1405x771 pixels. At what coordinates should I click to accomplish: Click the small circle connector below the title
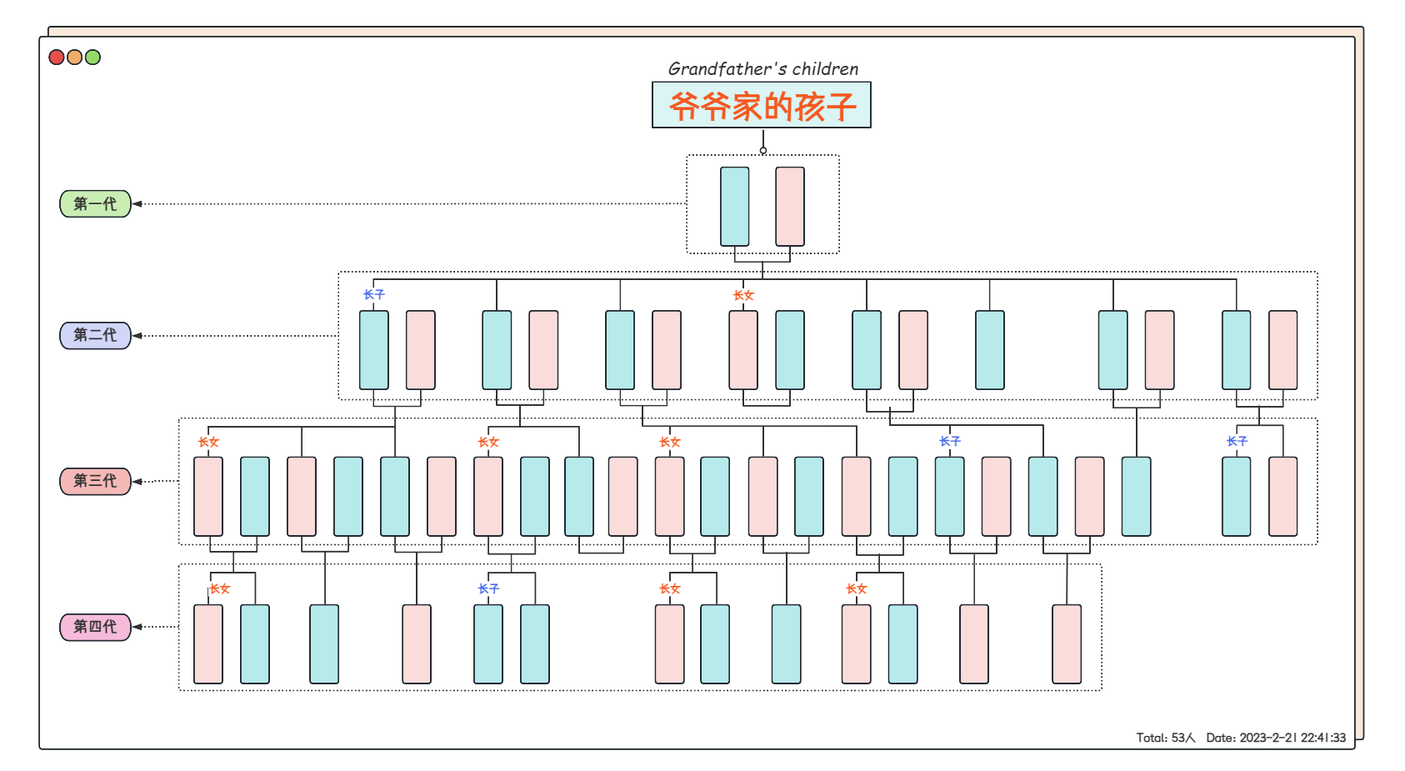click(762, 151)
